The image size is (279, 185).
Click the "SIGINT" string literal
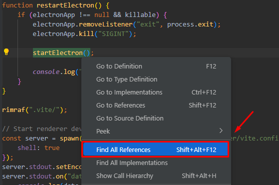(113, 34)
